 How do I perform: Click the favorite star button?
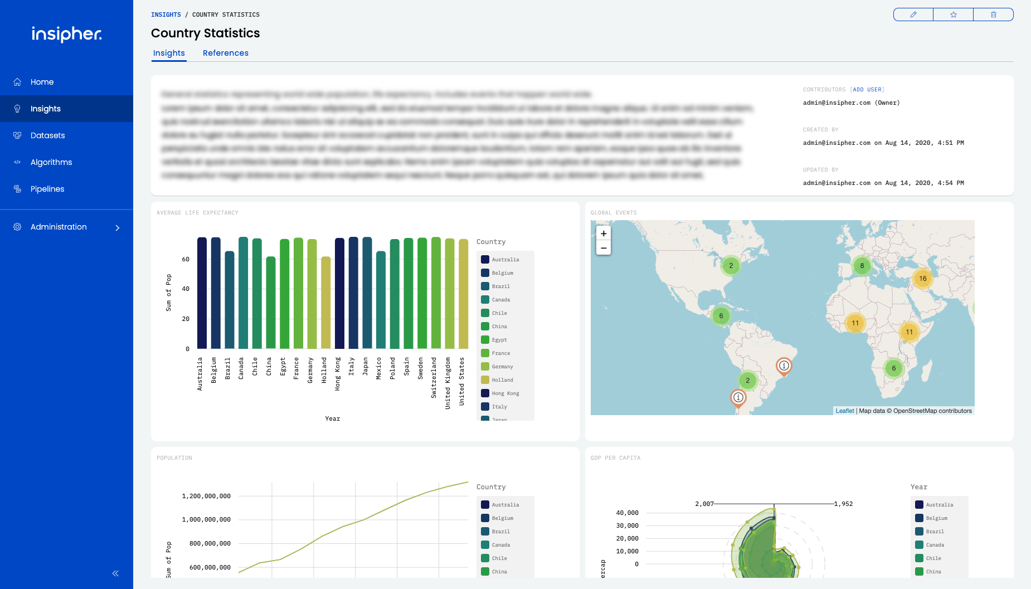(x=953, y=14)
